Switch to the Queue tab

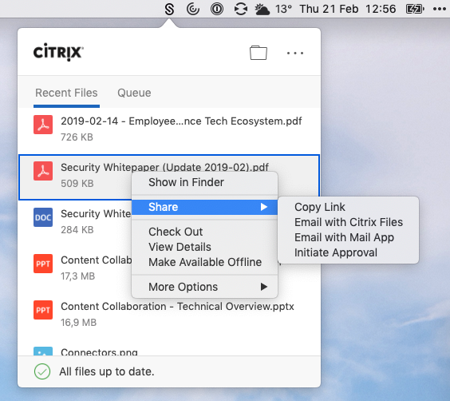click(x=134, y=93)
